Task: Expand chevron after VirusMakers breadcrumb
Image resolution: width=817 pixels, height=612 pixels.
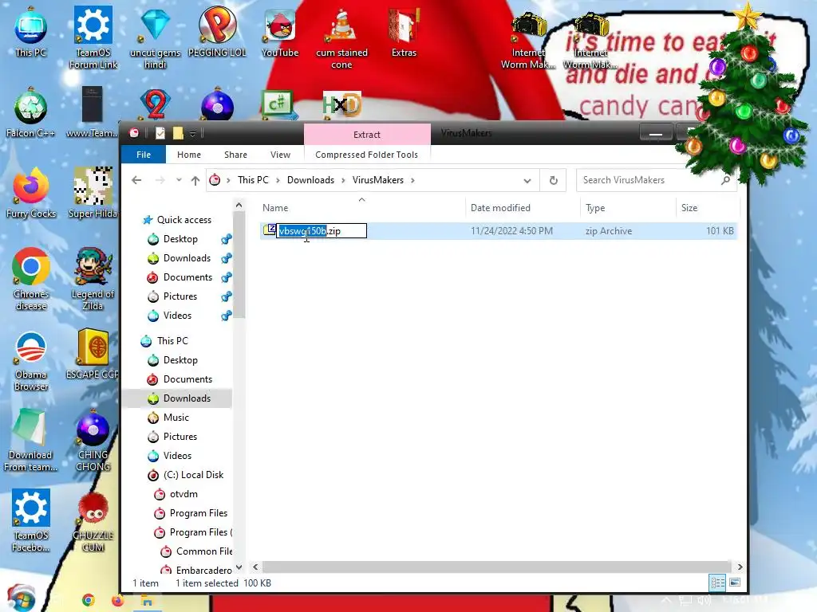Action: coord(412,180)
